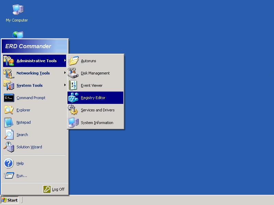Open System Information submenu text
Viewport: 274px width, 205px height.
point(97,123)
